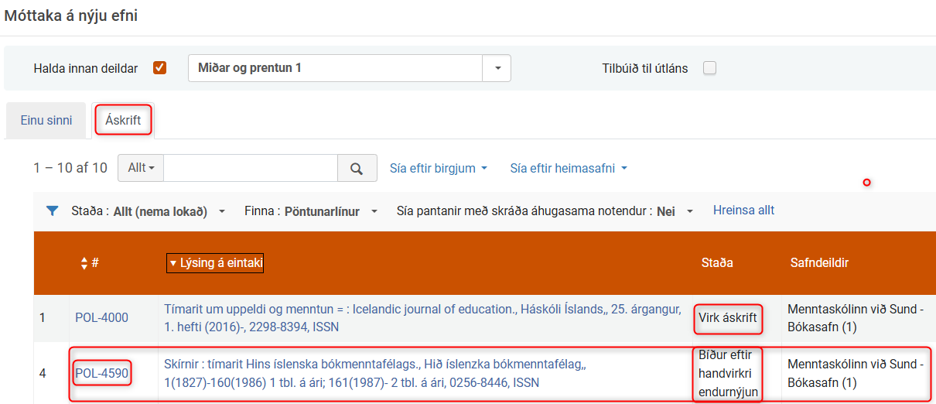
Task: Click the Móttaka á nýju efni heading
Action: (x=71, y=15)
